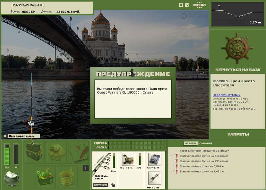Click the Щуку на 6,046 кг entry
Screen dimensions: 266x190
[x=202, y=166]
